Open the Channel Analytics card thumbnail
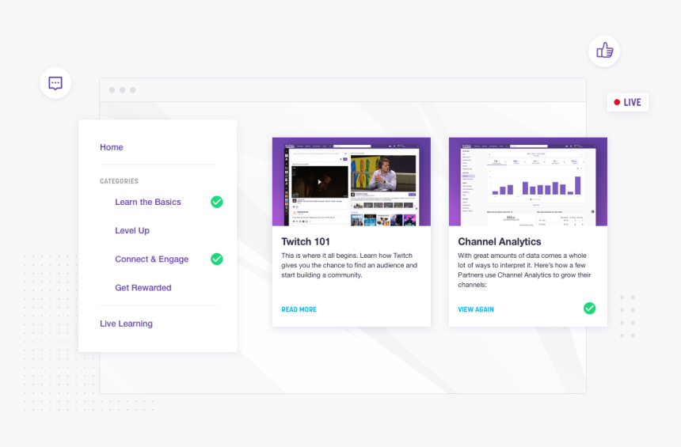Screen dimensions: 681x447 [527, 181]
